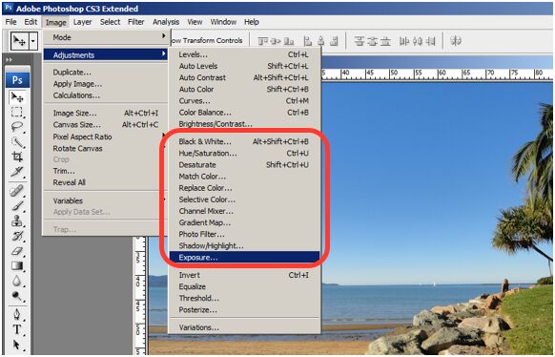
Task: Click the Align vertical centers icon
Action: click(x=276, y=41)
